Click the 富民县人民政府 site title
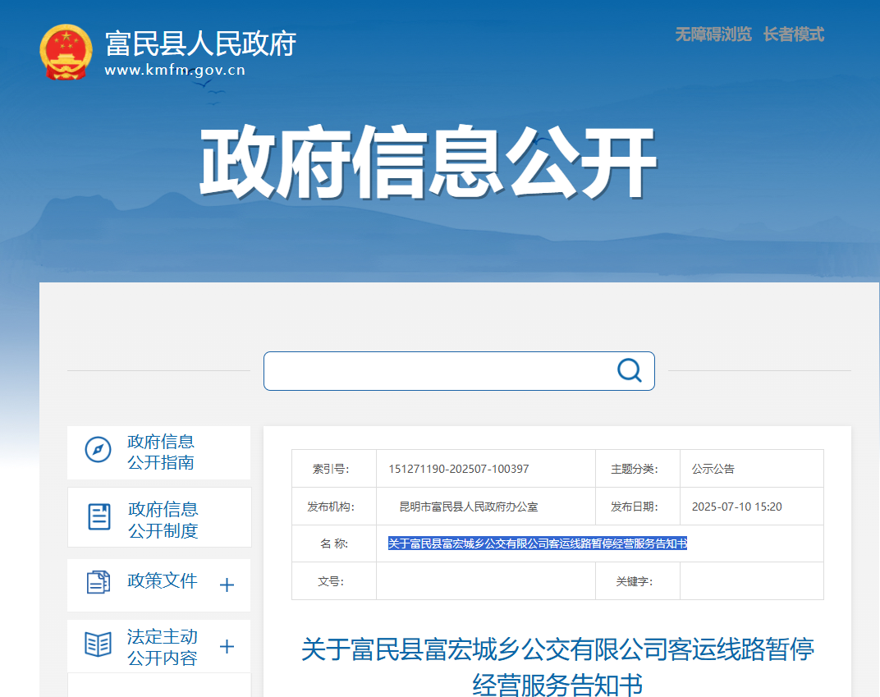The image size is (880, 697). coord(200,43)
